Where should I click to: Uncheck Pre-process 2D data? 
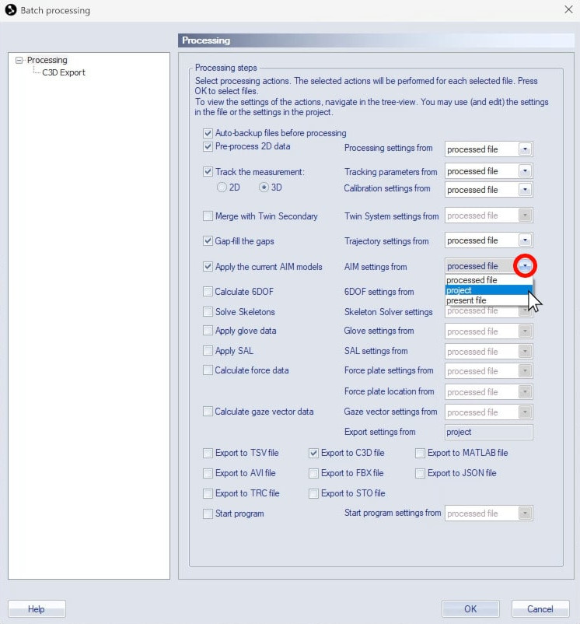point(208,146)
